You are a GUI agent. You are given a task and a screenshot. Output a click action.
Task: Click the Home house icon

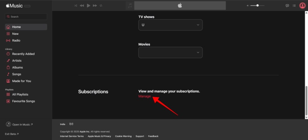[x=8, y=27]
